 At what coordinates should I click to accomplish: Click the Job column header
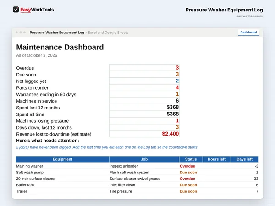pyautogui.click(x=144, y=159)
